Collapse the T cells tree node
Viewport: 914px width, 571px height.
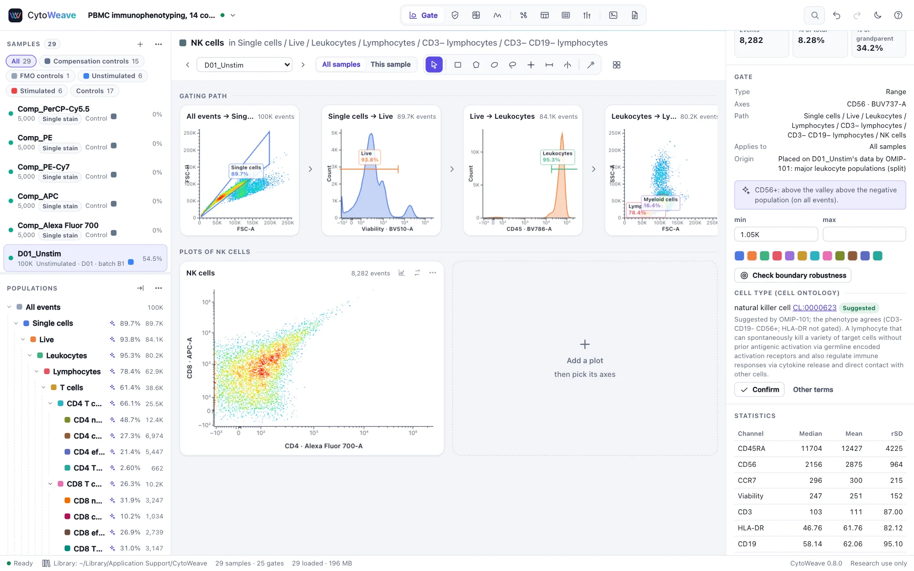pos(43,387)
